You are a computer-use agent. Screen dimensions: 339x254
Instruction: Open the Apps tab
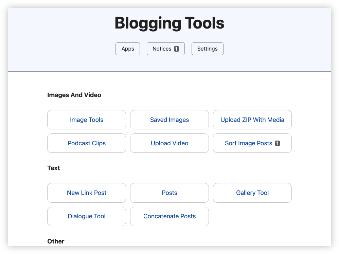click(x=127, y=49)
